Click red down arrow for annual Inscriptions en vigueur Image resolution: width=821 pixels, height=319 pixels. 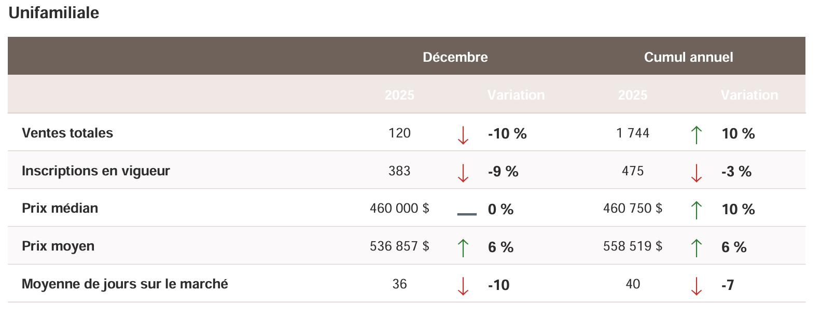click(x=697, y=172)
